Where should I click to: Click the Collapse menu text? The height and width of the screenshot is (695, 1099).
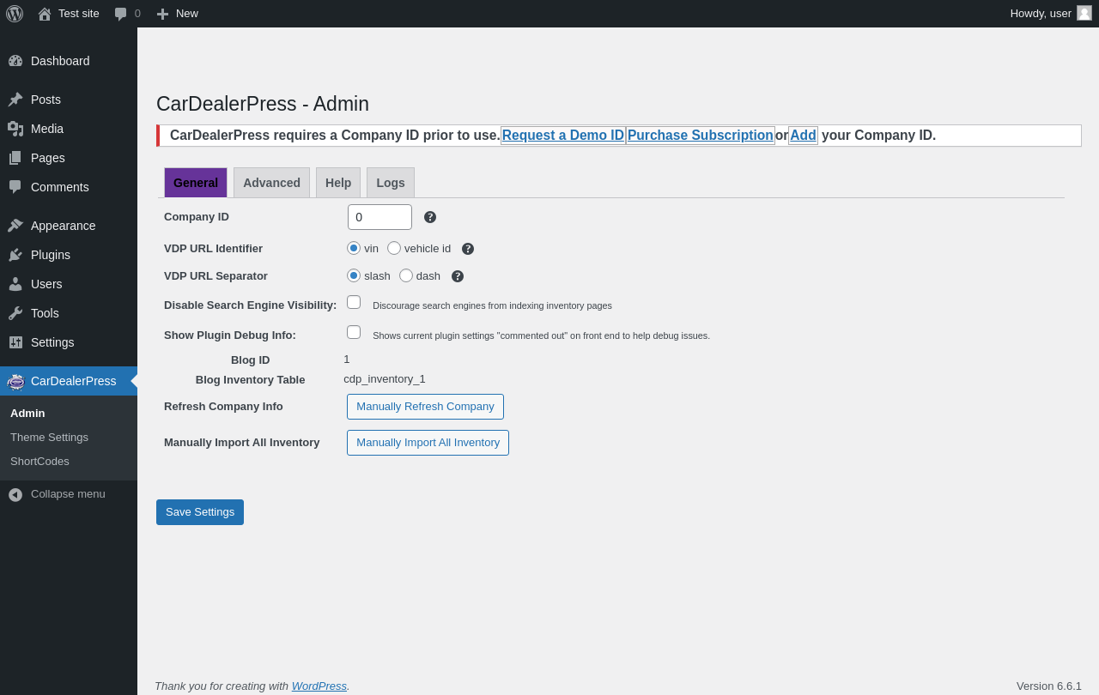click(68, 494)
